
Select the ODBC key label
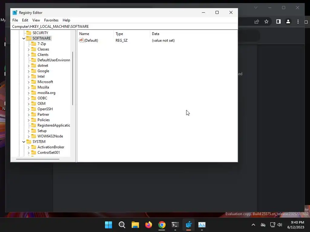tap(42, 98)
